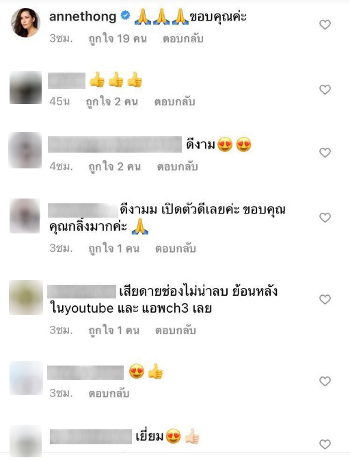Open annethong's profile picture

point(25,23)
